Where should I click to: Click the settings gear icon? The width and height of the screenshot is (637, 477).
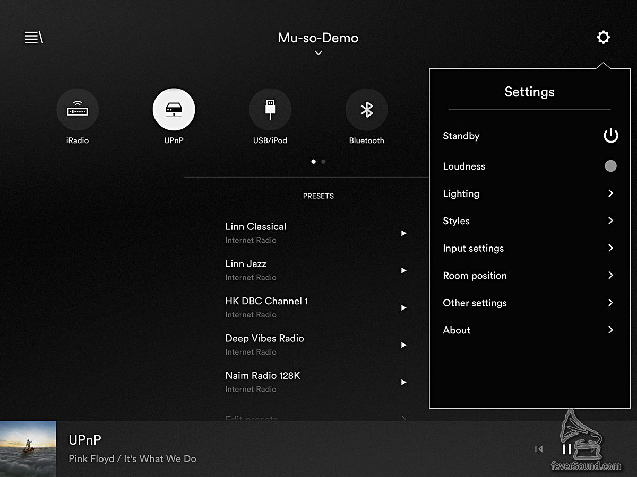click(x=603, y=38)
